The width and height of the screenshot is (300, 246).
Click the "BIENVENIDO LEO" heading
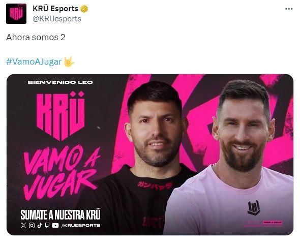pyautogui.click(x=61, y=82)
